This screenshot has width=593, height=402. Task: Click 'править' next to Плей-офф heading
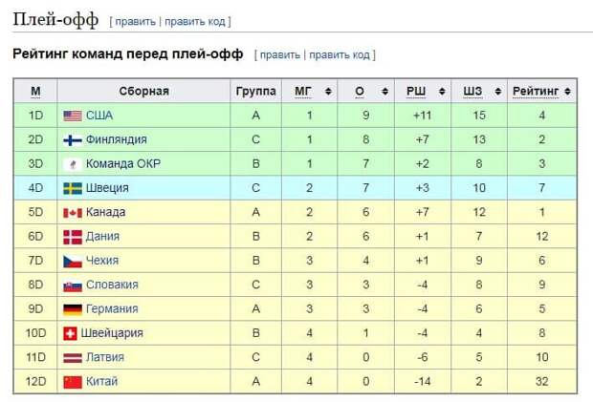(136, 21)
